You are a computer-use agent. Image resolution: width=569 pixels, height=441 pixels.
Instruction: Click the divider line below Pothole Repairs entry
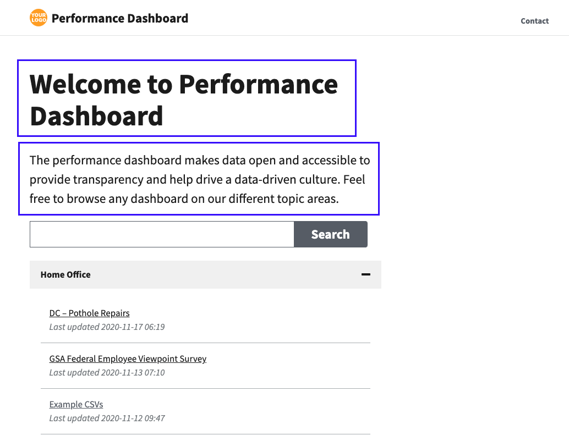205,343
